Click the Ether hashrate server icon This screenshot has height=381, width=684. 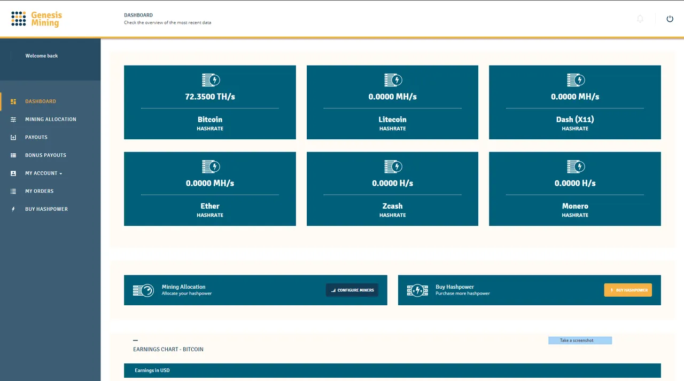211,166
